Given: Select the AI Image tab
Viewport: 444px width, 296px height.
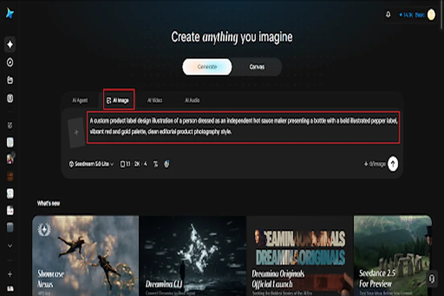Looking at the screenshot, I should tap(118, 100).
